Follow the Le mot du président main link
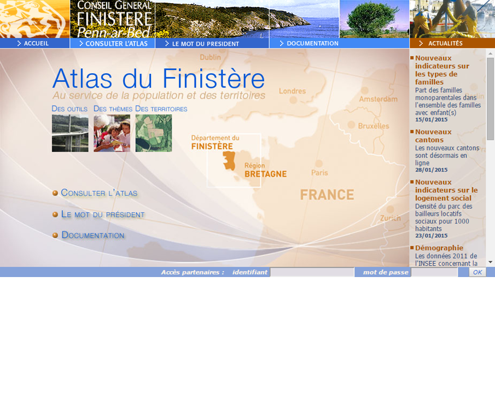Screen dimensions: 495x400 point(103,215)
